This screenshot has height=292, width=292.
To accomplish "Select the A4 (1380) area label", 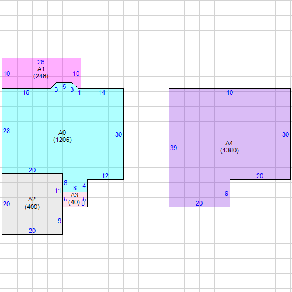I will tap(230, 147).
